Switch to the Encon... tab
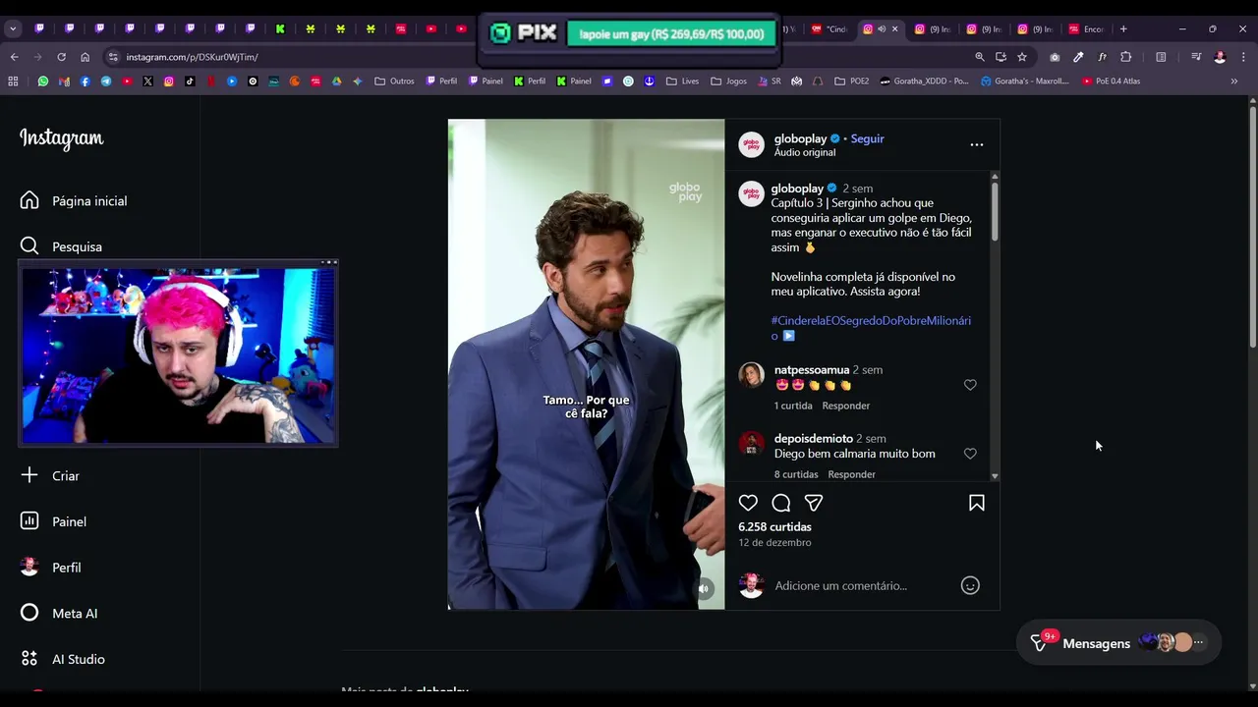This screenshot has width=1258, height=707. click(x=1086, y=28)
